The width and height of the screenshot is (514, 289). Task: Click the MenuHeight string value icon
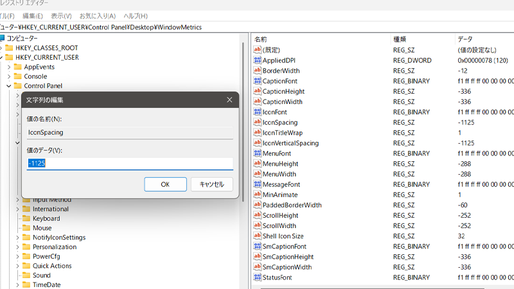[x=258, y=164]
